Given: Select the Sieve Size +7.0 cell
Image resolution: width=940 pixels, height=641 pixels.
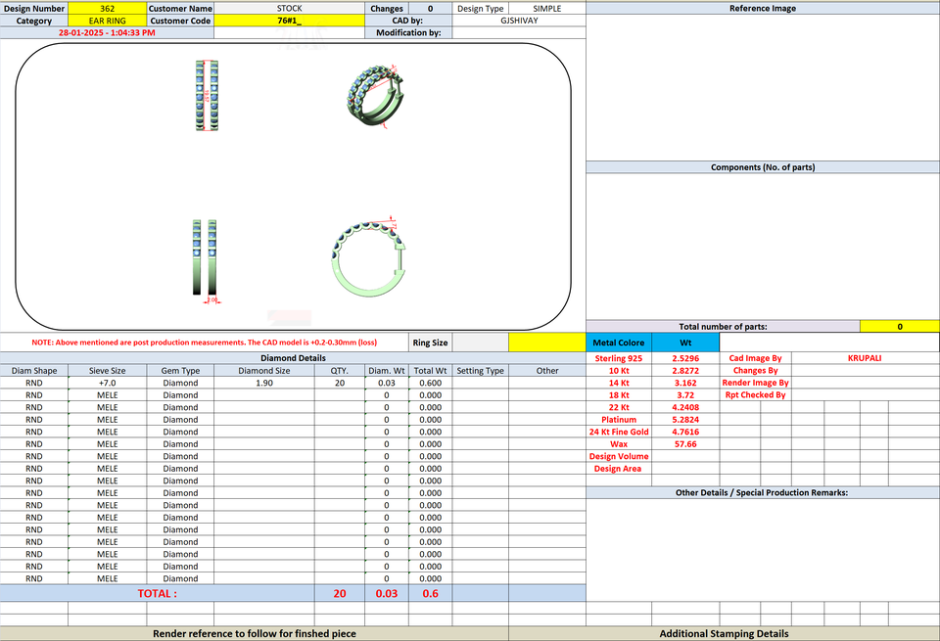Looking at the screenshot, I should [108, 383].
